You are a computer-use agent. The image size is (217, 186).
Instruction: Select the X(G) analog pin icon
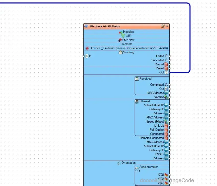point(166,175)
